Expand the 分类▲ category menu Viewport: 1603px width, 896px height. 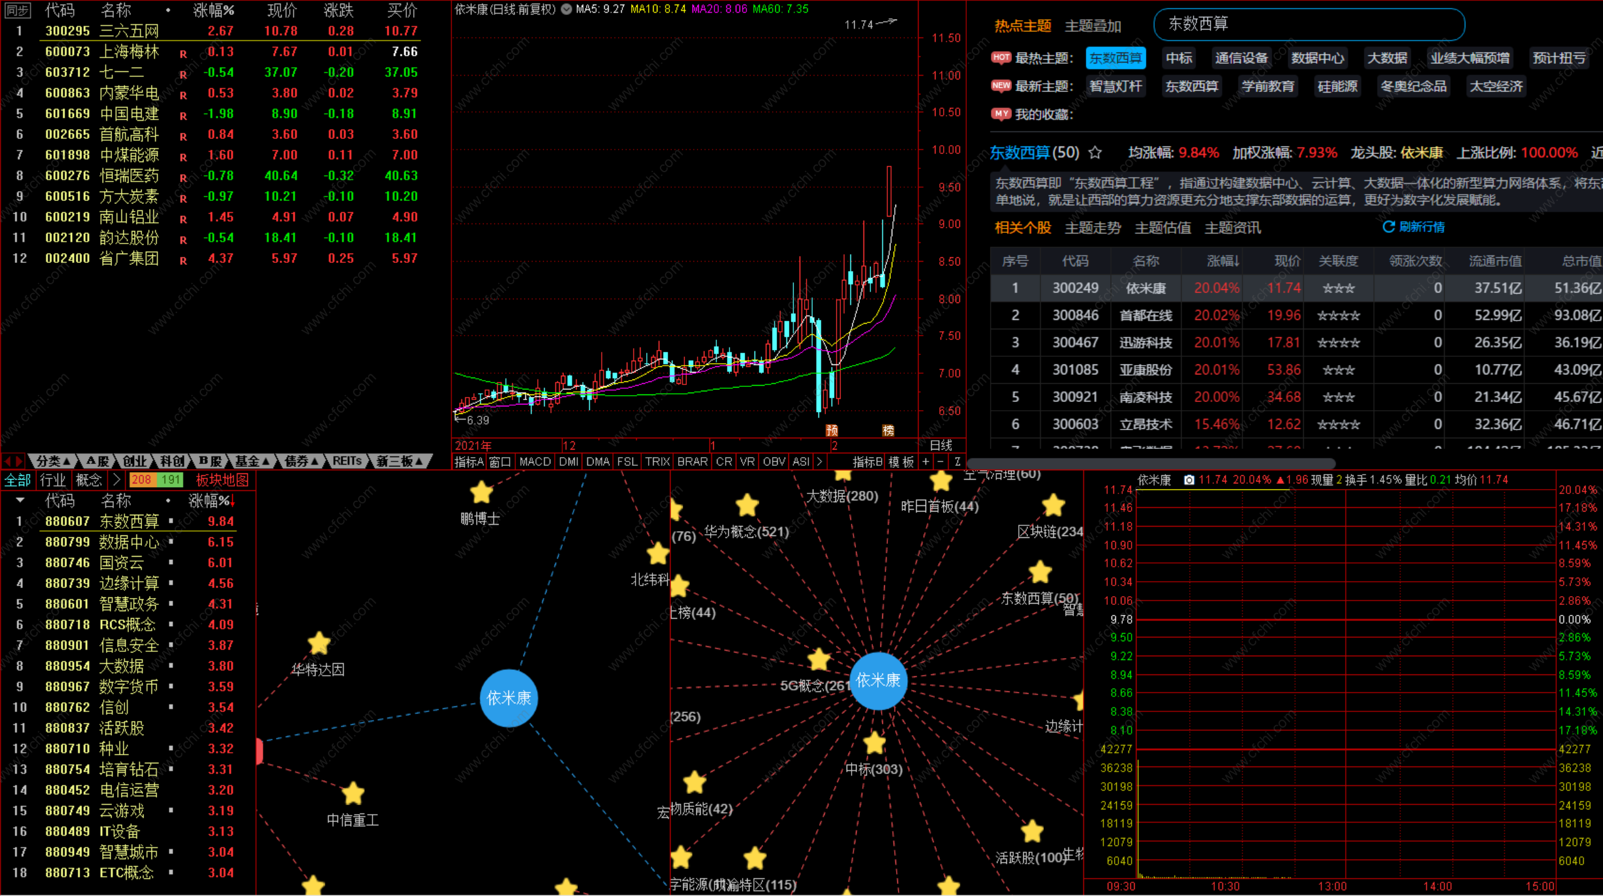click(53, 461)
